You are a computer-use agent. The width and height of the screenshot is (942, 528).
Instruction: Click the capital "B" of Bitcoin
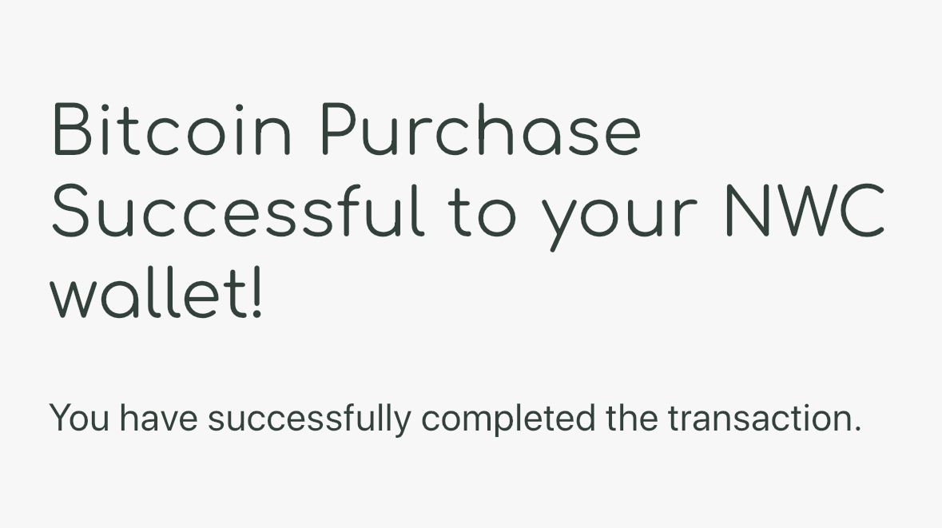point(72,129)
